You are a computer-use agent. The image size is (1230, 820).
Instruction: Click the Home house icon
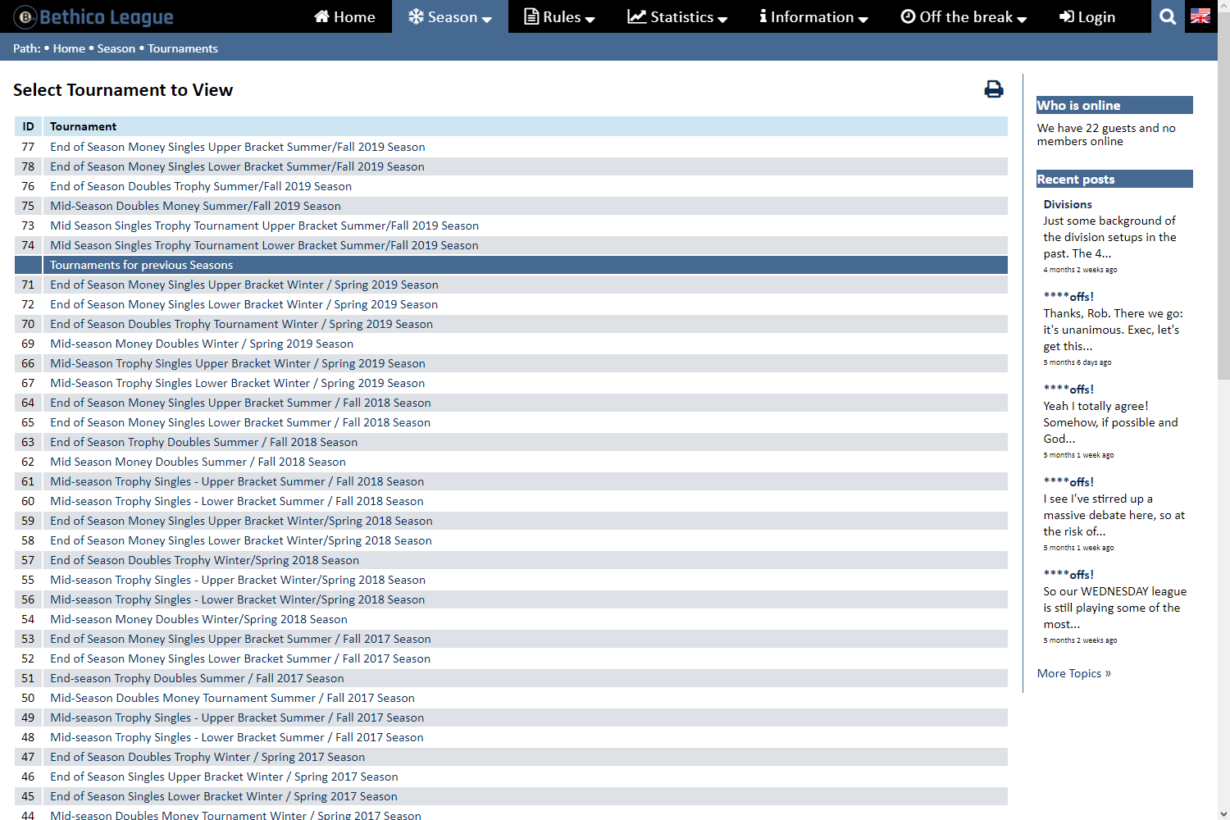coord(321,16)
